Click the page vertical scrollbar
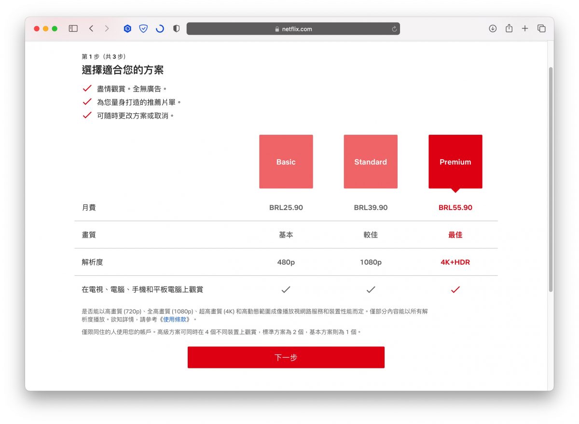 point(551,179)
